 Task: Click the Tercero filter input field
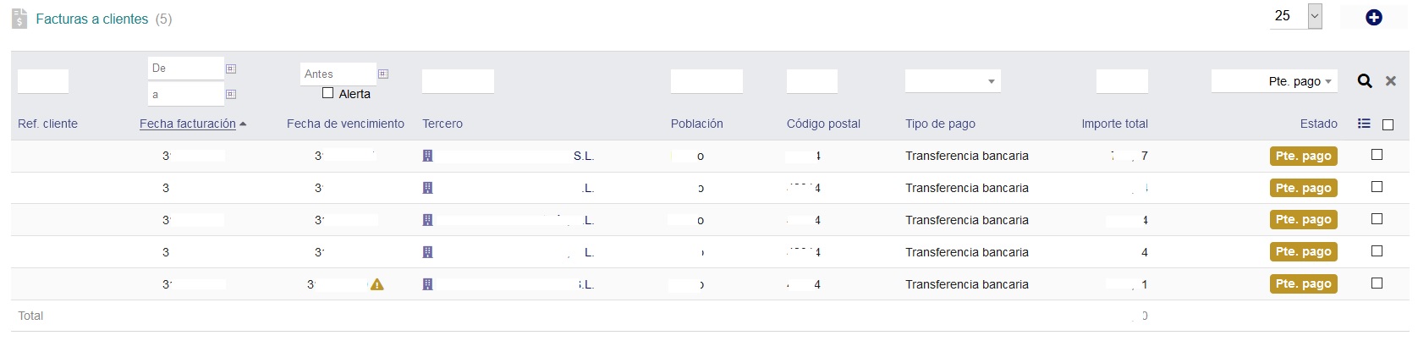pos(458,81)
